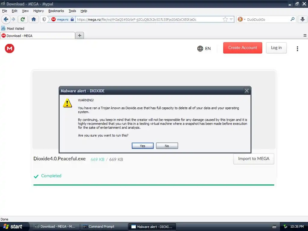308x231 pixels.
Task: Click the MEGA logo
Action: 9,48
